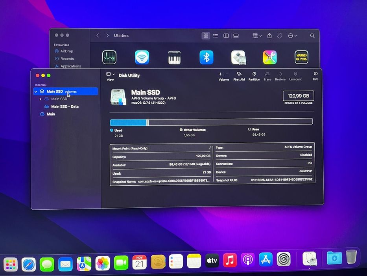This screenshot has width=367, height=276.
Task: Select Activity Monitor icon in Utilities
Action: point(109,57)
